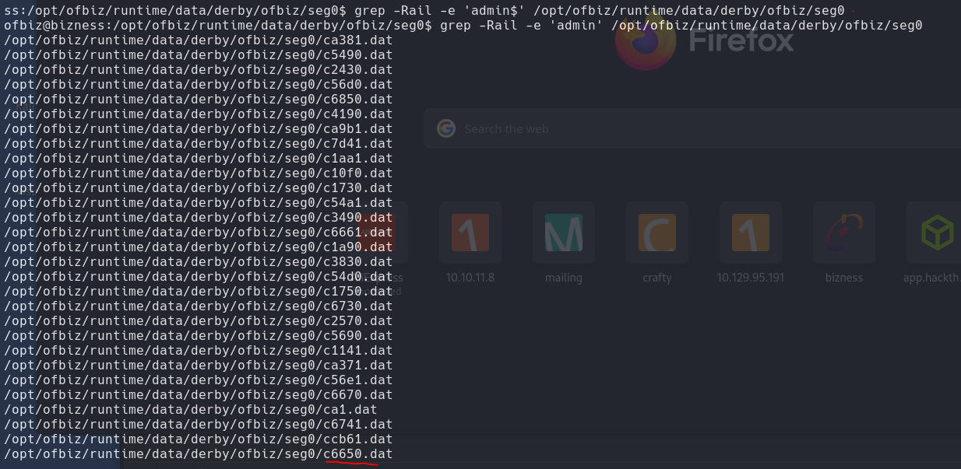This screenshot has height=469, width=961.
Task: Select the c54a1.dat path line
Action: click(198, 203)
